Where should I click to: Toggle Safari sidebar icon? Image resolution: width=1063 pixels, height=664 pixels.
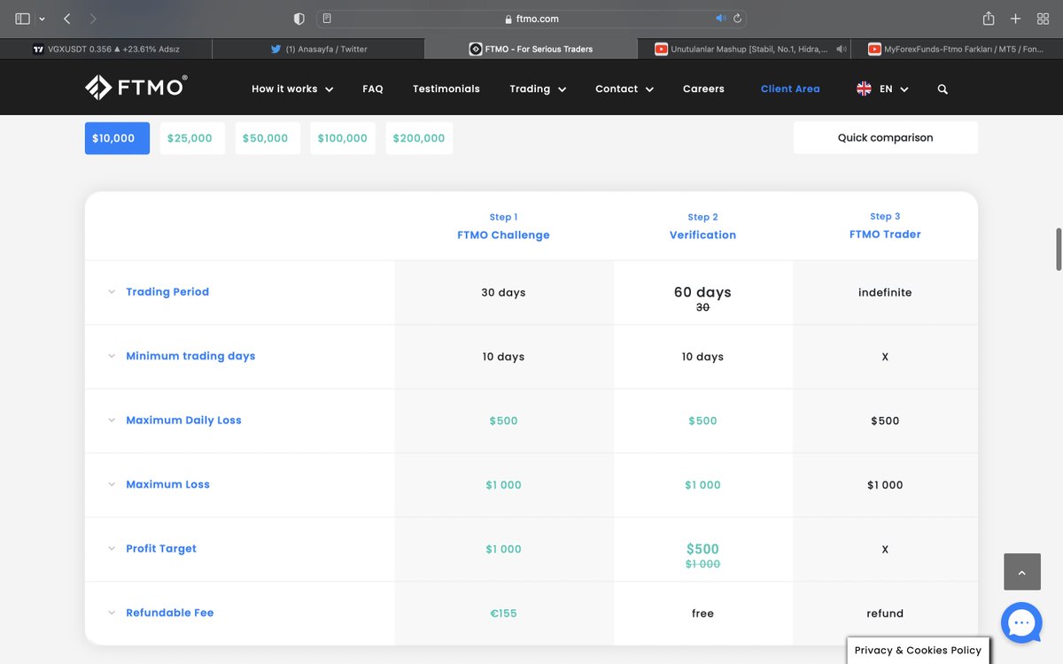point(23,19)
